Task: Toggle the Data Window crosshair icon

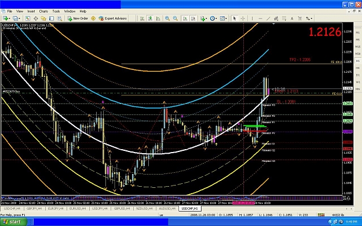Action: [x=36, y=18]
